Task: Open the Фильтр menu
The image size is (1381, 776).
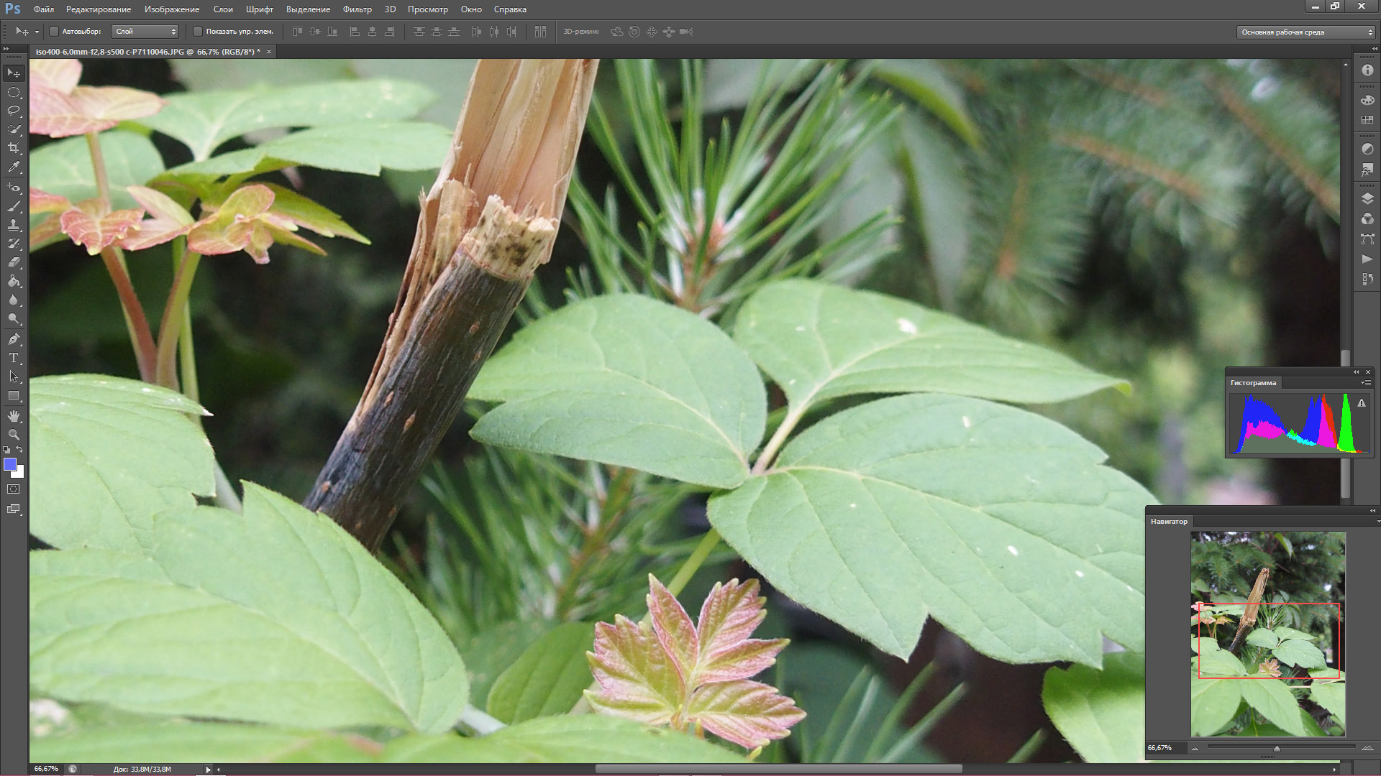Action: pos(357,9)
